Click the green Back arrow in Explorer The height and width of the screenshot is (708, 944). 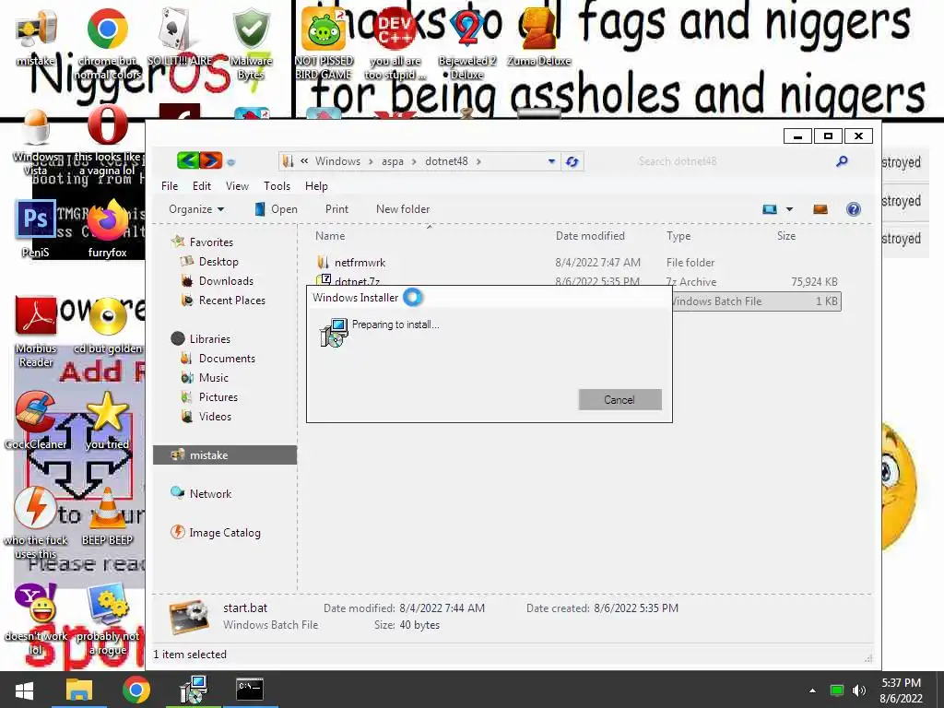coord(188,160)
